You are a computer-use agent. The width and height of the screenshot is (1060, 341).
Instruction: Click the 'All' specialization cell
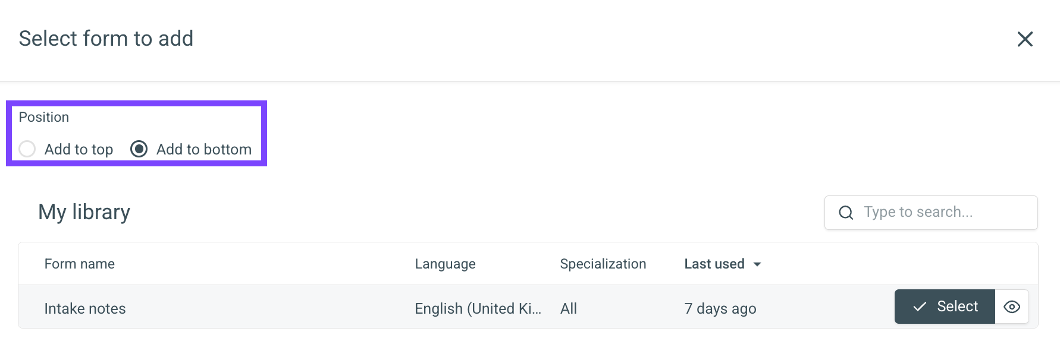(x=568, y=309)
